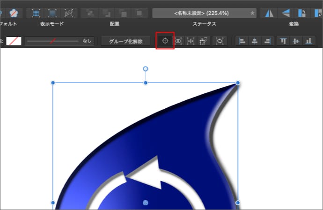Align selection to vertical middle
This screenshot has width=323, height=210.
[296, 41]
